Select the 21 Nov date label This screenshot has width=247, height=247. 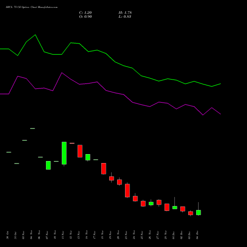pyautogui.click(x=126, y=235)
